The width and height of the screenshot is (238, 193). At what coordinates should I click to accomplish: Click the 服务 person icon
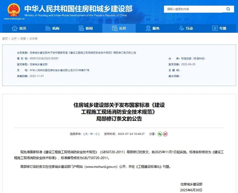(148, 28)
